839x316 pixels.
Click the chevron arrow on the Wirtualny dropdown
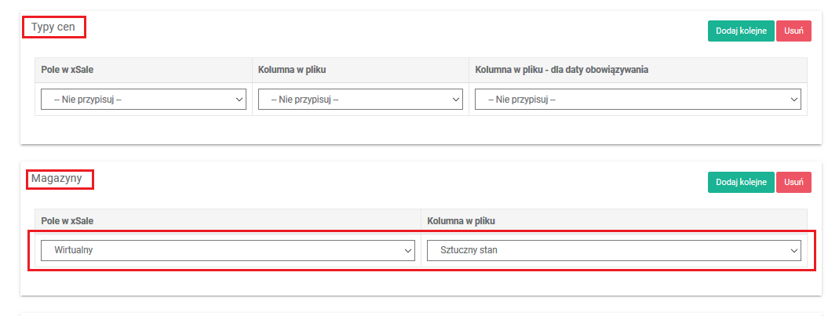[x=407, y=251]
